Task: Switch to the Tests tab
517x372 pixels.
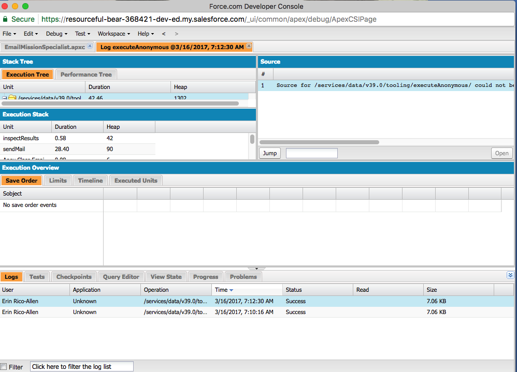Action: (37, 277)
